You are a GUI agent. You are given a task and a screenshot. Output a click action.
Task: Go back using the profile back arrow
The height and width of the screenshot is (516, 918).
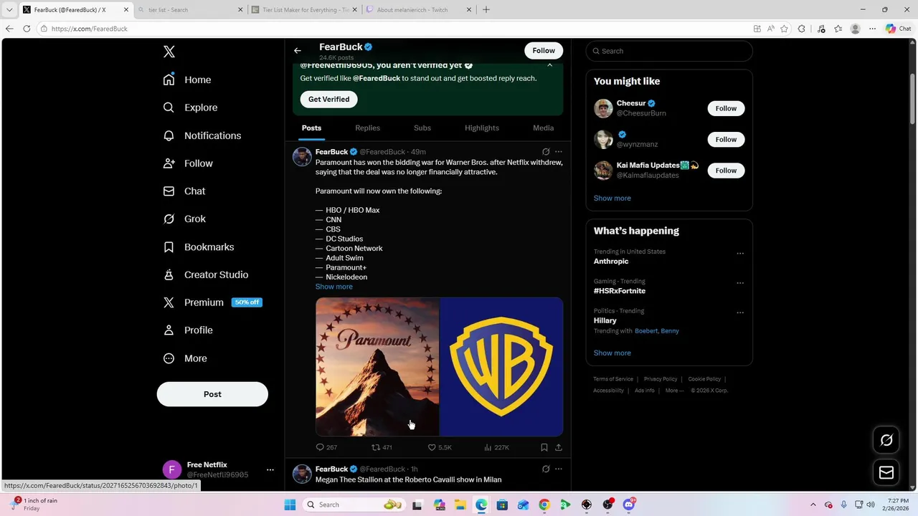298,51
